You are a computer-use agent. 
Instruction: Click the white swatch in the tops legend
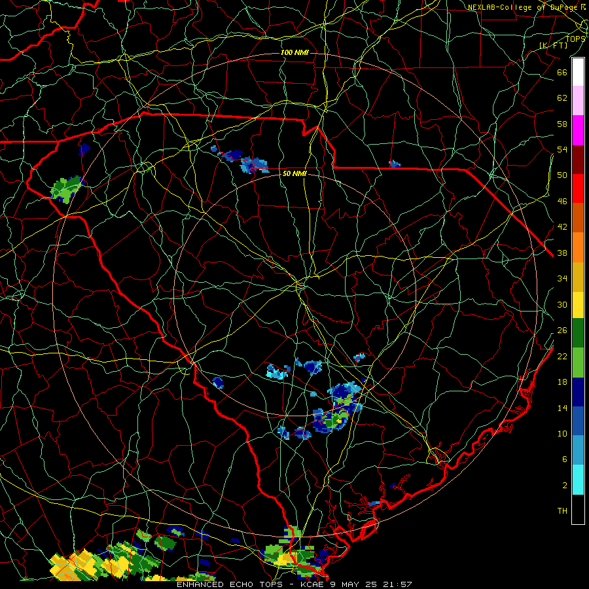point(578,72)
